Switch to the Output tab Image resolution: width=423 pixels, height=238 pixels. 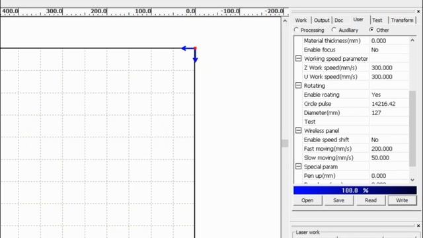(x=322, y=20)
